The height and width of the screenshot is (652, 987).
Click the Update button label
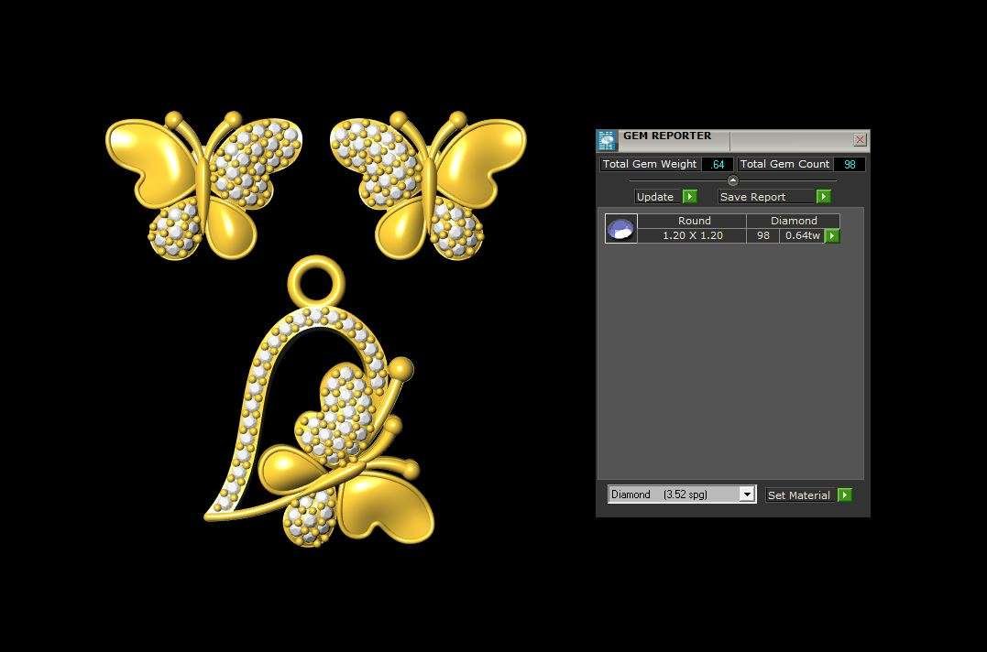point(656,197)
